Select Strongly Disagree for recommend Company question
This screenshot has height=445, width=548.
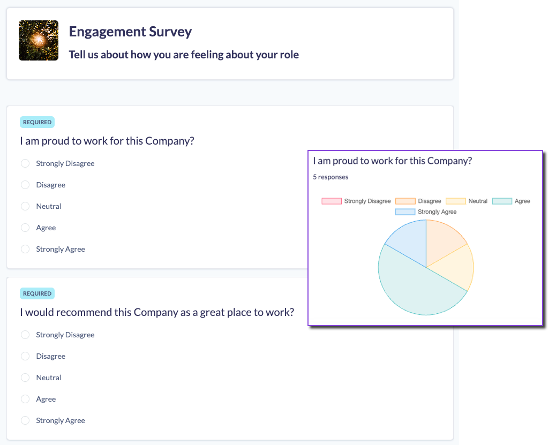[25, 335]
